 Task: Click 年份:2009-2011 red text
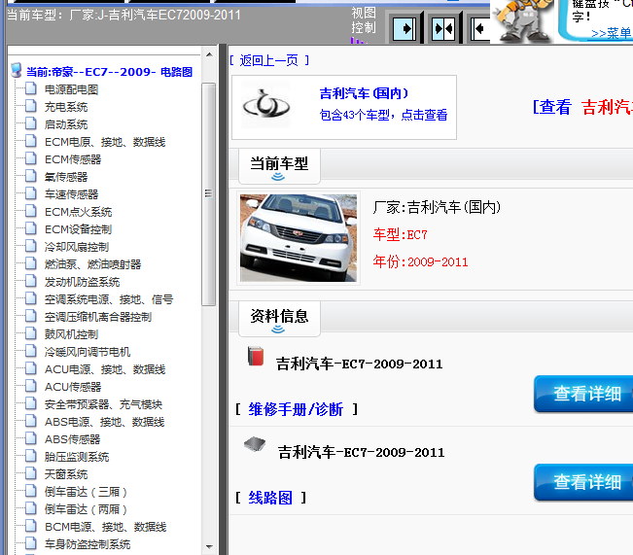point(420,262)
